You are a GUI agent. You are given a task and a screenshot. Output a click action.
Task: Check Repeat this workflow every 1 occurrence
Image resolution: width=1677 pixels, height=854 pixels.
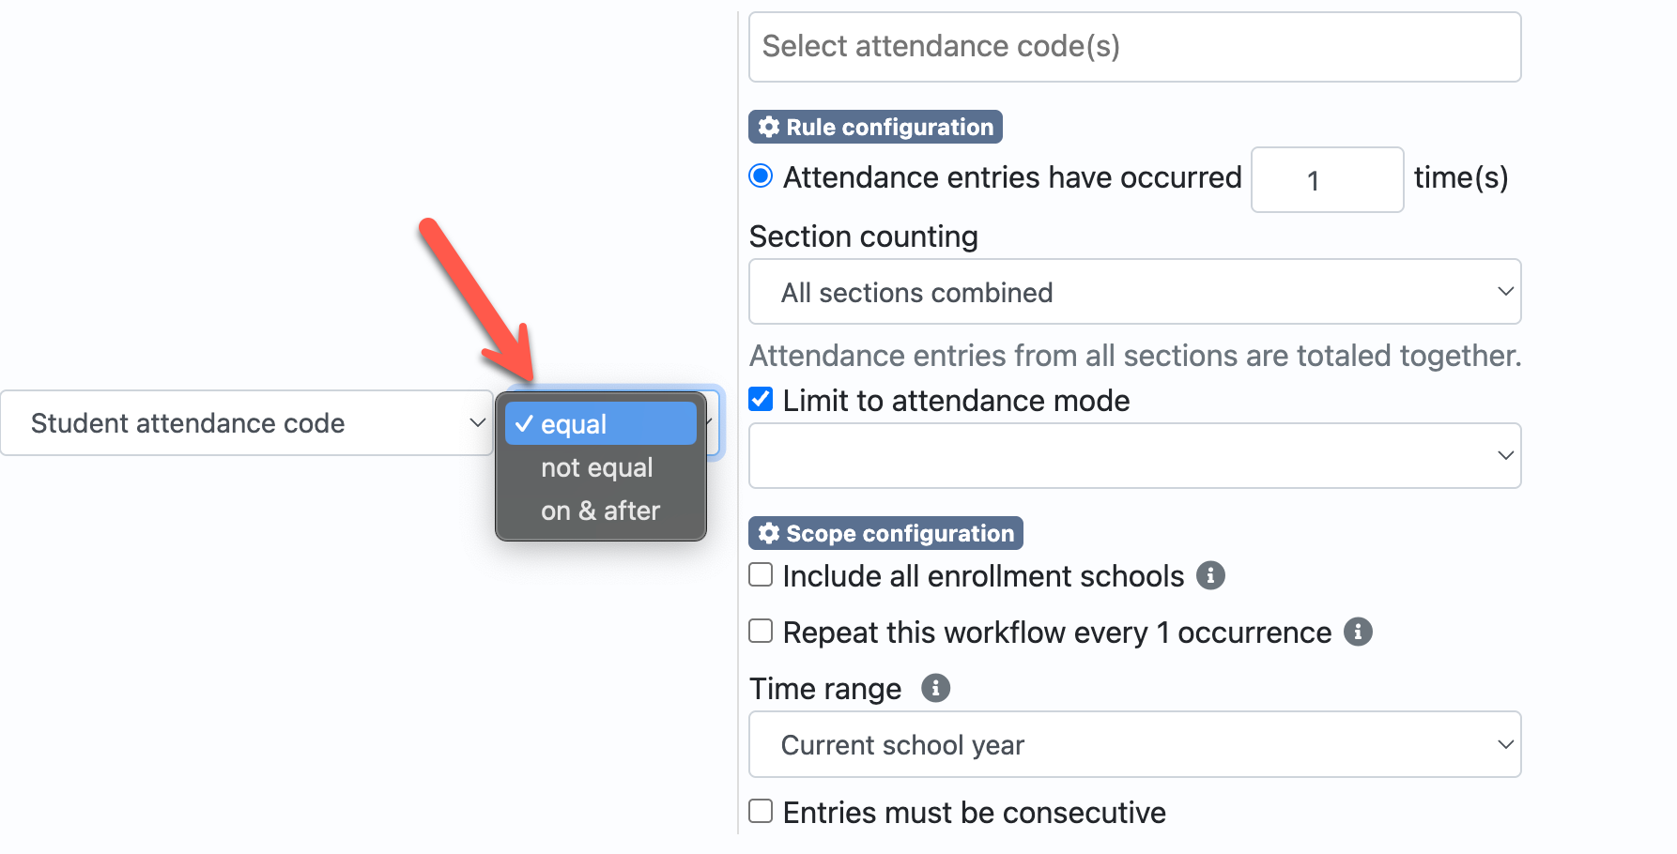click(x=761, y=631)
